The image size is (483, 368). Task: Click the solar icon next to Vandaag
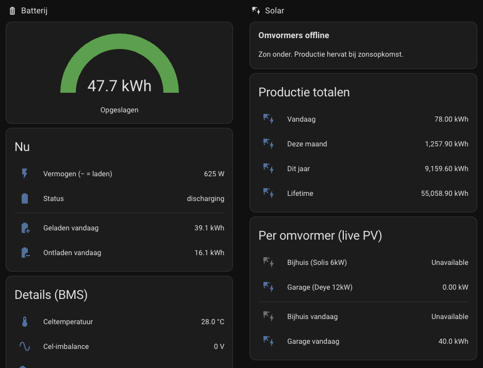(268, 119)
